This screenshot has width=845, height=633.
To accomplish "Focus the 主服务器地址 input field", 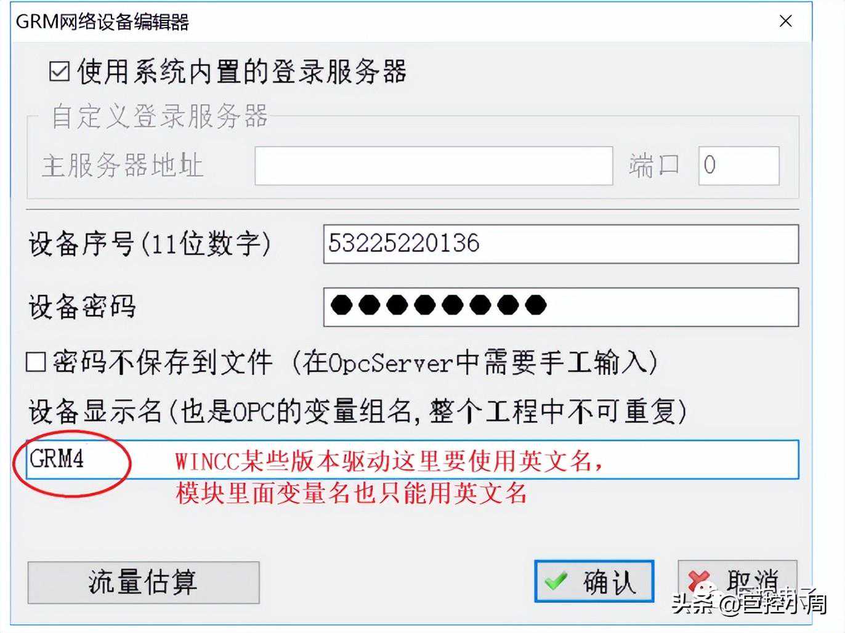I will click(434, 166).
